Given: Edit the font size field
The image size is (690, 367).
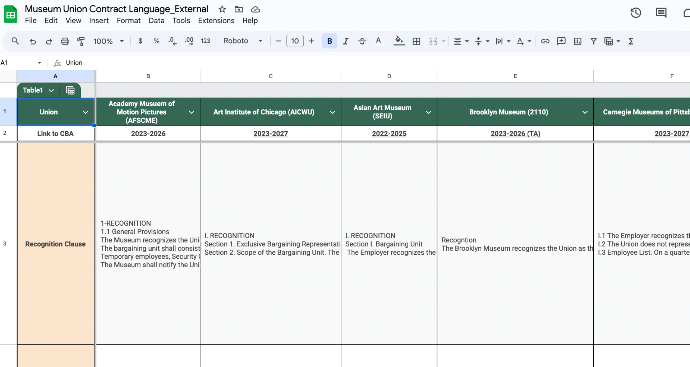Looking at the screenshot, I should pyautogui.click(x=295, y=41).
